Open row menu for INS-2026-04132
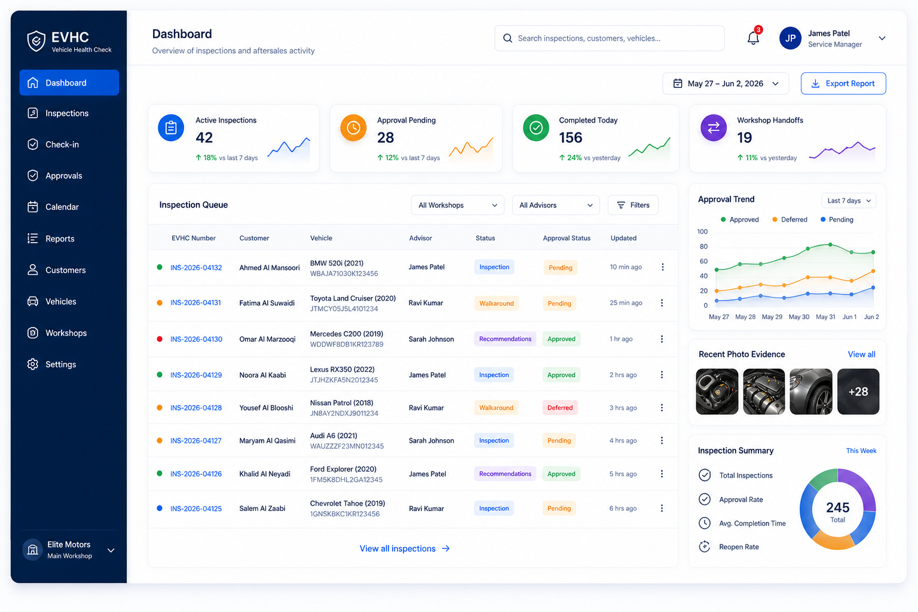 (x=662, y=267)
